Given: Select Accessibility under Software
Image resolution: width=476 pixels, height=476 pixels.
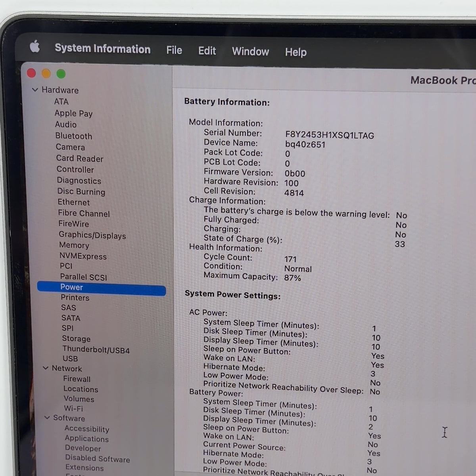Looking at the screenshot, I should (x=87, y=429).
